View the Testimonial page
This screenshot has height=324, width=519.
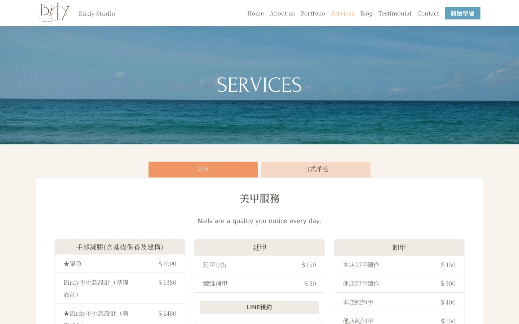(x=395, y=13)
